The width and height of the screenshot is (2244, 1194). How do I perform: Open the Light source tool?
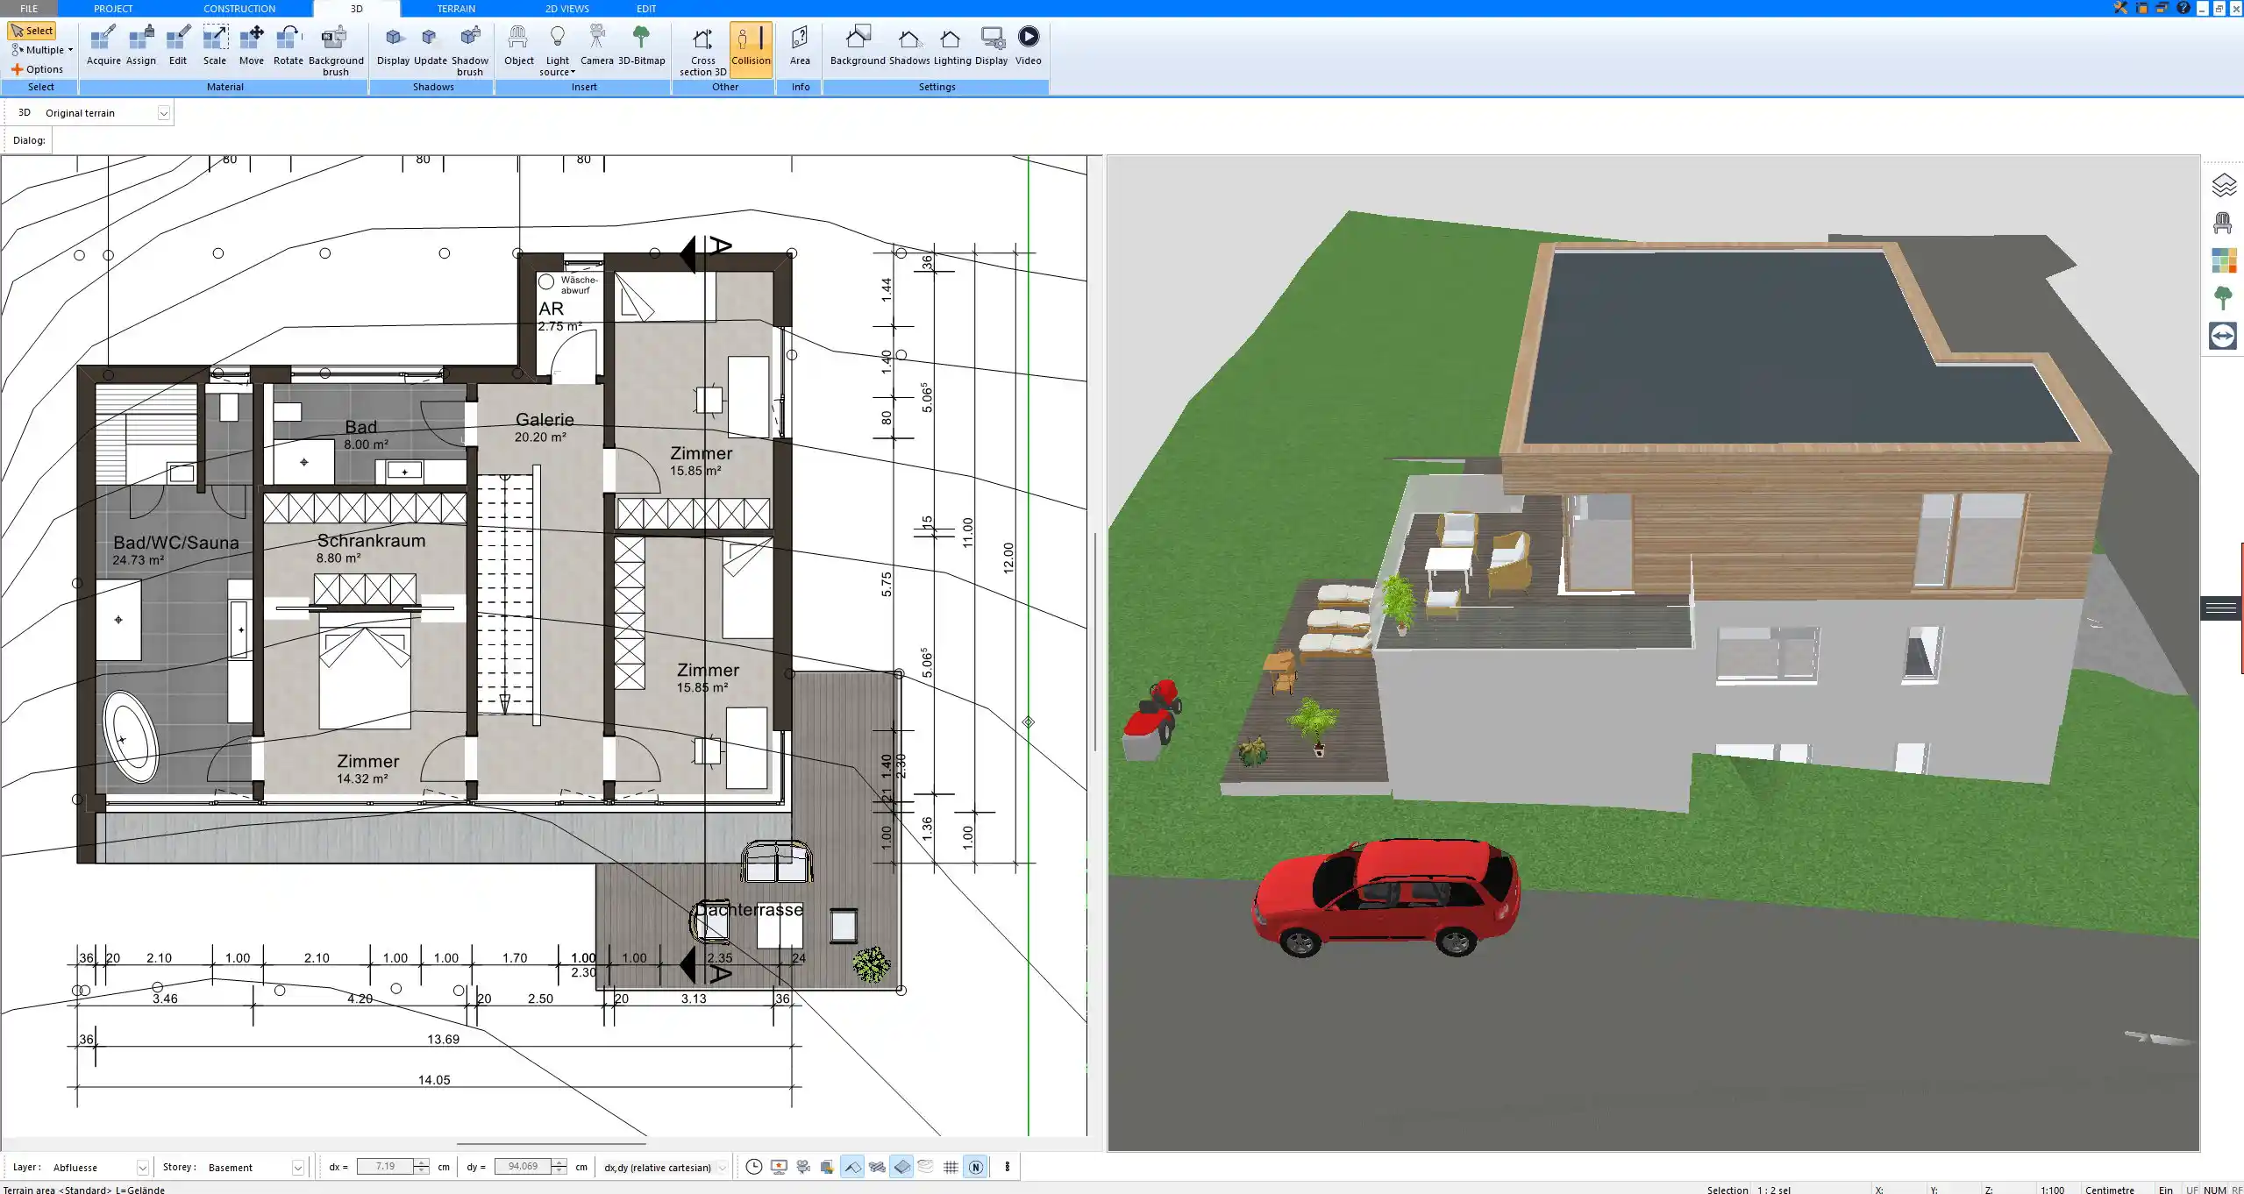(558, 48)
